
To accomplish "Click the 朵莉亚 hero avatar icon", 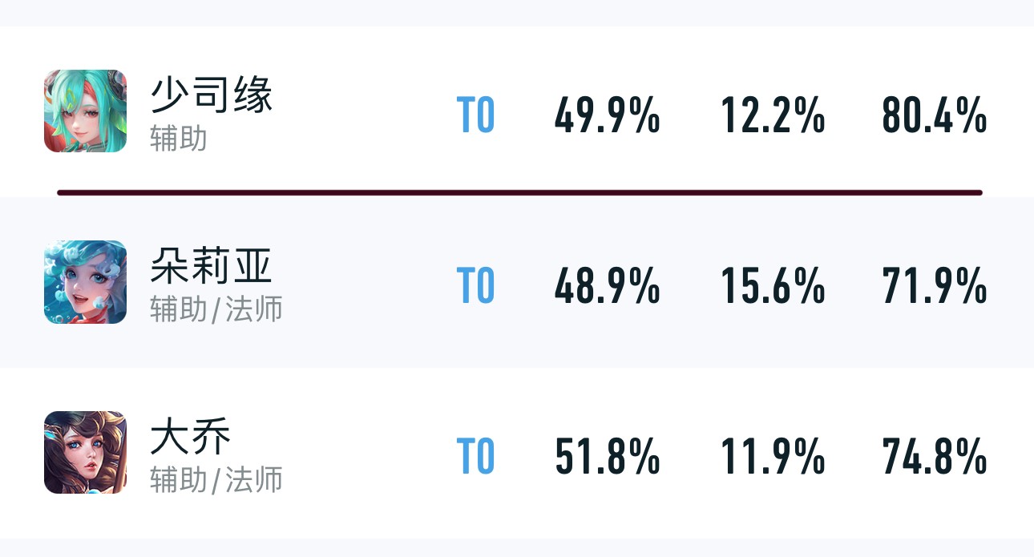I will pos(85,282).
